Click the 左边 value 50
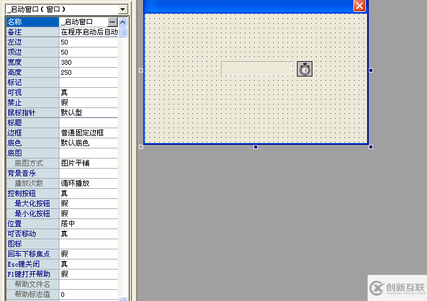The height and width of the screenshot is (301, 427). [88, 42]
